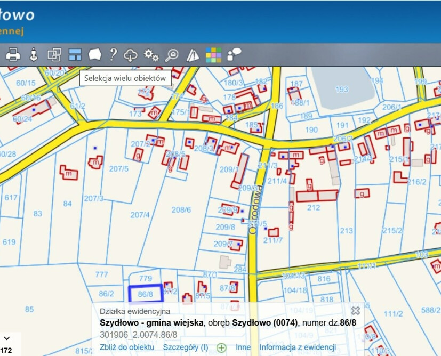Click the cloud download icon

point(131,55)
